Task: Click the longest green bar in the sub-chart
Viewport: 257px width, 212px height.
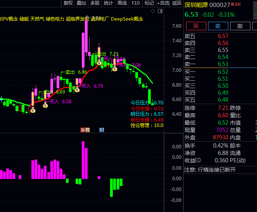Action: (x=112, y=188)
